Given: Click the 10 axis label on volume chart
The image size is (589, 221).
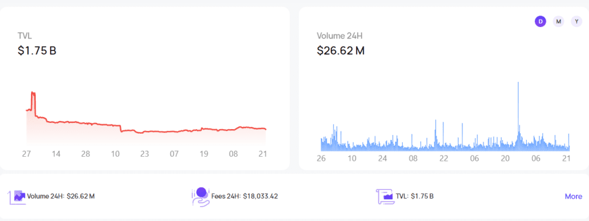Looking at the screenshot, I should pos(351,158).
